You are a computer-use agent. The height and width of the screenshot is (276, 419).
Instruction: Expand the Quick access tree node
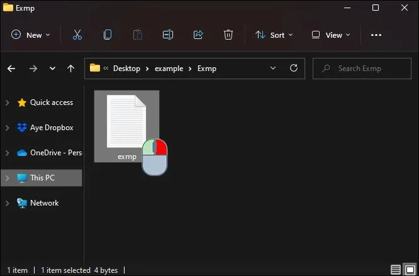[x=8, y=102]
